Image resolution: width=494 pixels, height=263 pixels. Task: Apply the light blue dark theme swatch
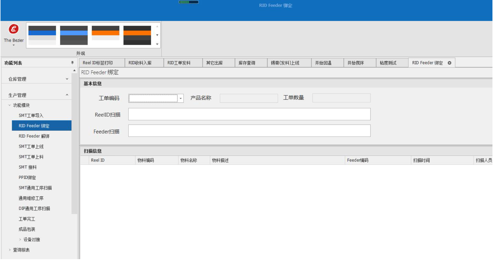pyautogui.click(x=74, y=35)
